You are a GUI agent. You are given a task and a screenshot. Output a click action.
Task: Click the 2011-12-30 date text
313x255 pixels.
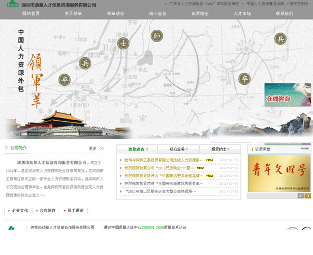(229, 191)
